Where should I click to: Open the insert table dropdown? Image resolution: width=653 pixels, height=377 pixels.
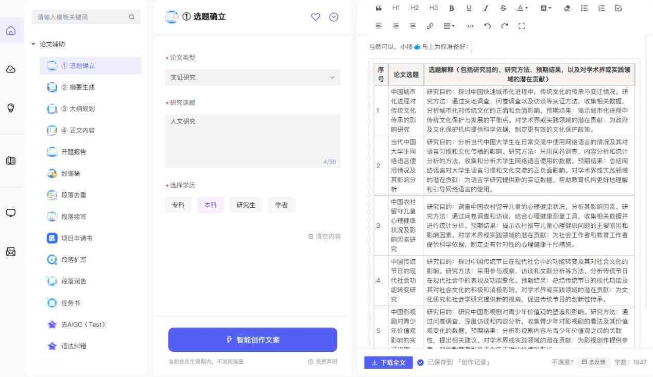tap(450, 26)
